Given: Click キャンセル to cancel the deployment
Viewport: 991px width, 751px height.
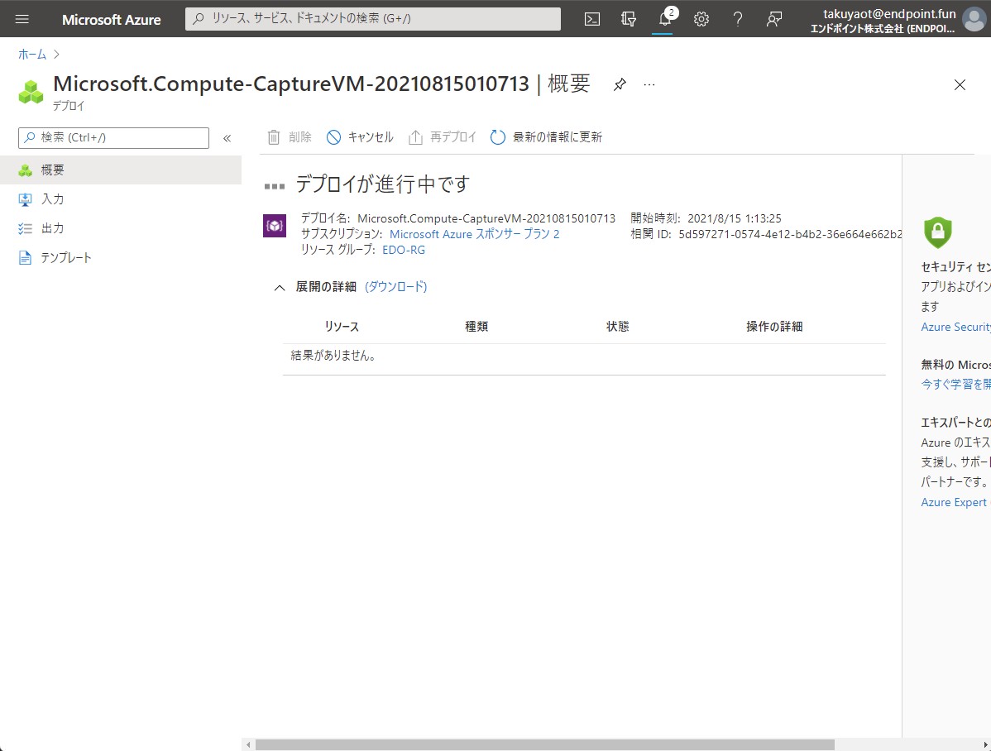Looking at the screenshot, I should click(360, 137).
